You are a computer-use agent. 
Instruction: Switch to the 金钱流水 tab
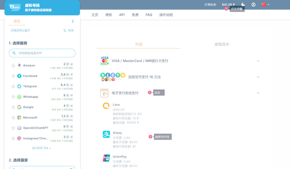click(x=222, y=44)
